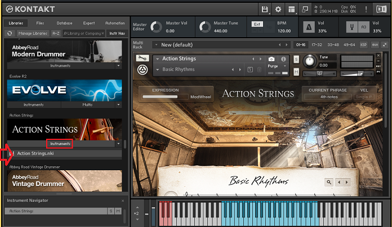Toggle the Ext sync button
The height and width of the screenshot is (227, 392).
(x=257, y=24)
